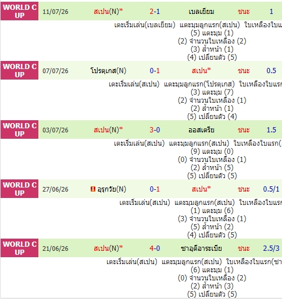Viewport: 282px width, 299px height.
Task: Click team name ซาอุดีอาระเบีย
Action: click(201, 248)
